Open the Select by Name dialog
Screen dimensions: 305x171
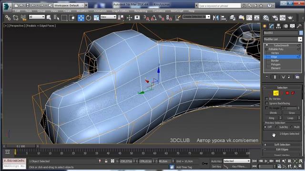[56, 18]
